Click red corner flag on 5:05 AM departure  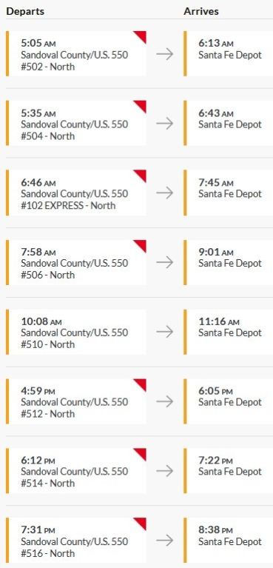tap(141, 36)
